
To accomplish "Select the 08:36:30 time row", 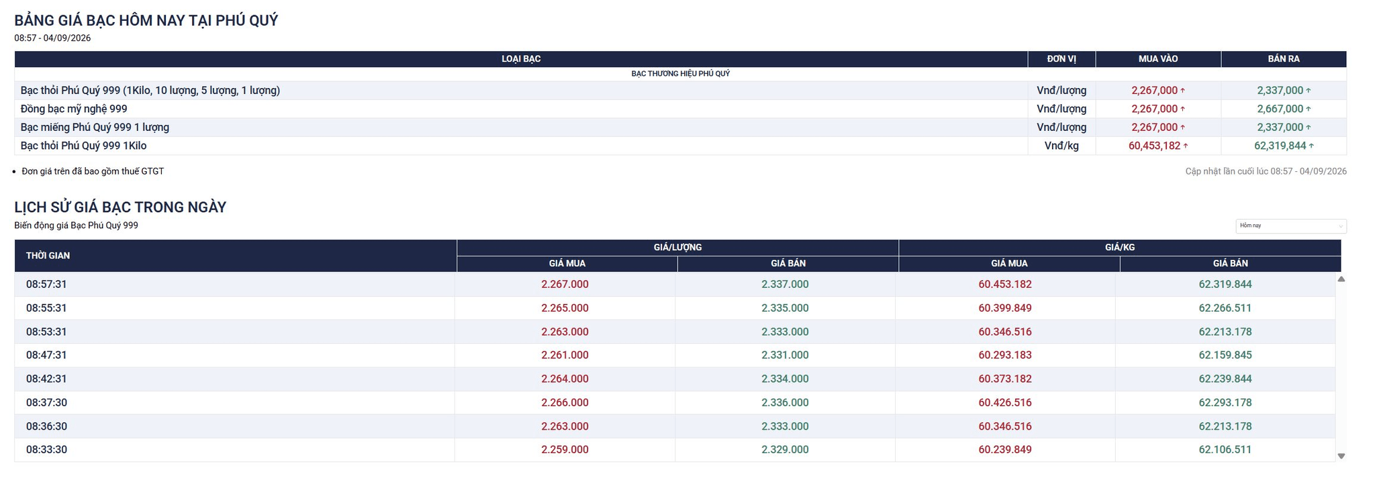I will click(x=675, y=426).
